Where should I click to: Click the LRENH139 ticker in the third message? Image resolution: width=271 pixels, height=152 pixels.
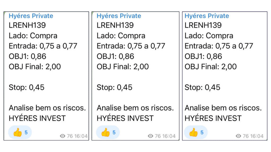click(203, 25)
